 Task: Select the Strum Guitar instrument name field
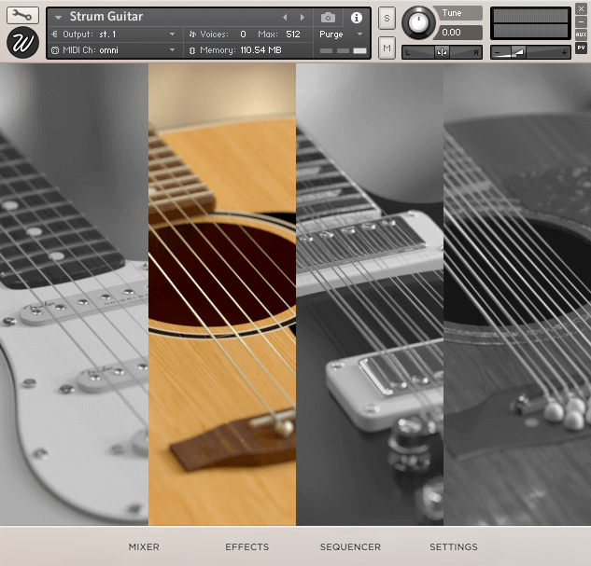coord(106,17)
